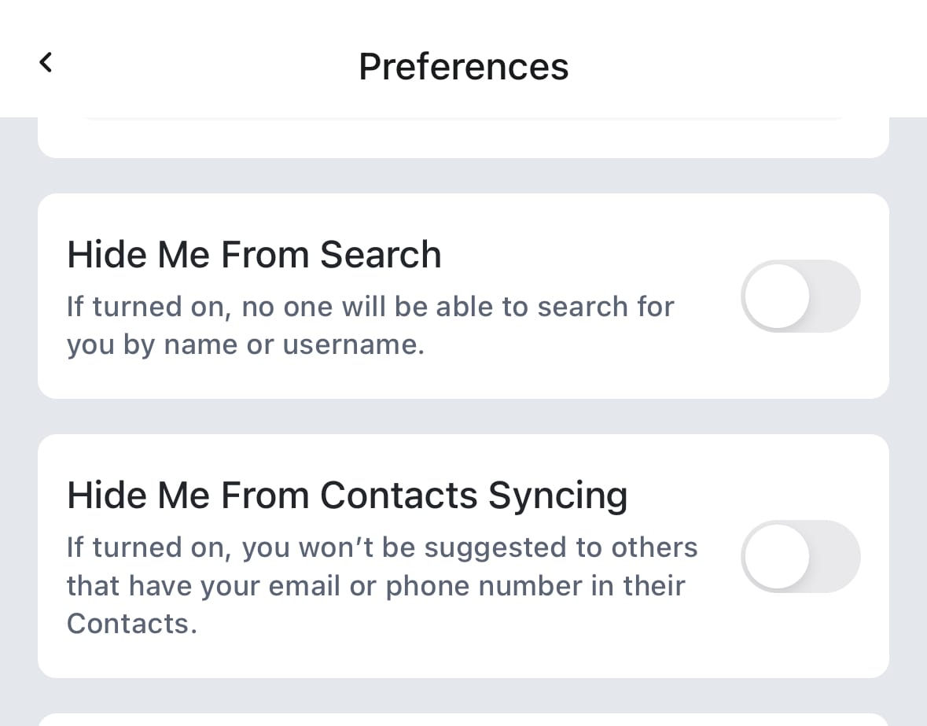Select the partially visible card below the header
Viewport: 927px width, 726px height.
[463, 138]
